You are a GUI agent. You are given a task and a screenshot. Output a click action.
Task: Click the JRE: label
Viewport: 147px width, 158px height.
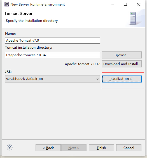(8, 72)
